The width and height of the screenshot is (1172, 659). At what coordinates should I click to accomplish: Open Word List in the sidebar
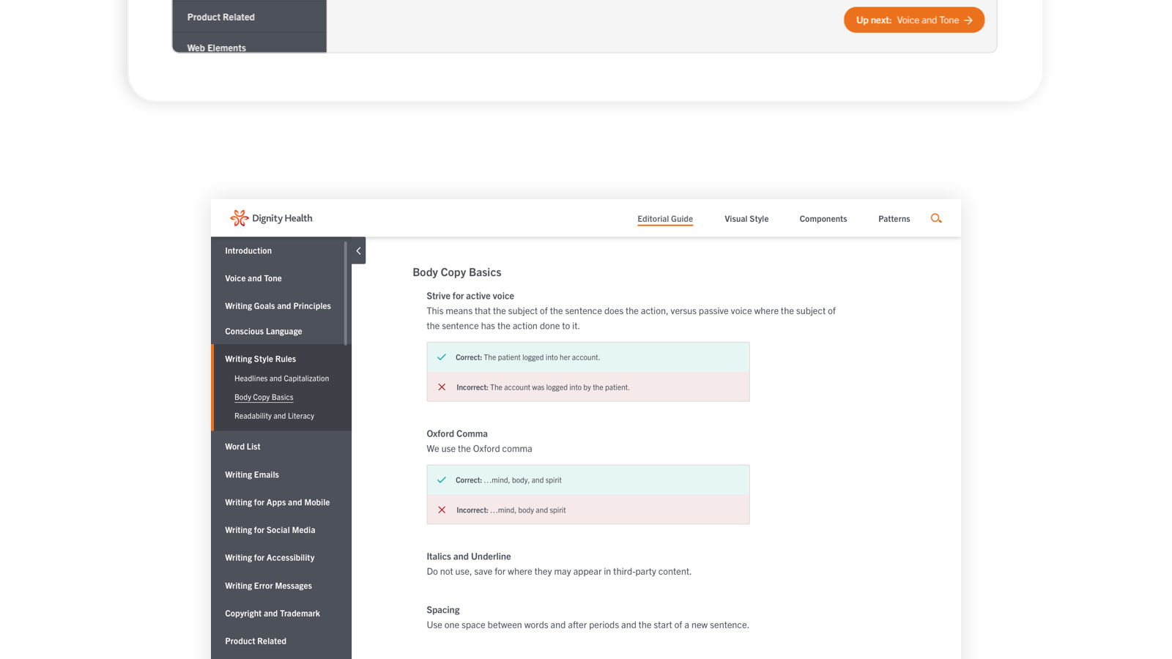(x=242, y=447)
